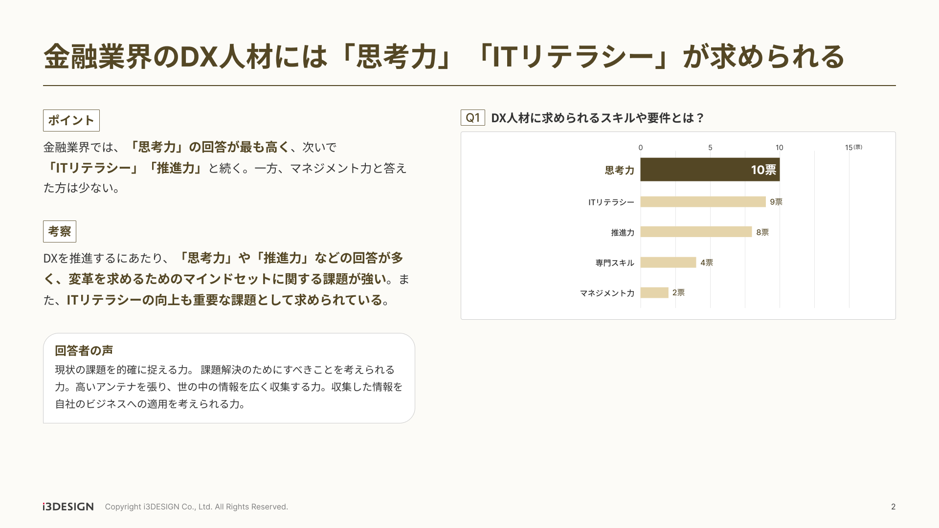This screenshot has width=939, height=528.
Task: Click the beige ITリテラシー bar
Action: point(703,202)
